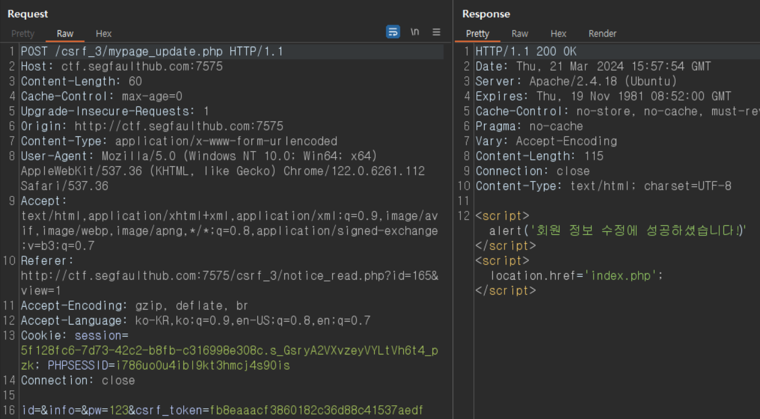The image size is (760, 419).
Task: Switch Response view to Raw tab
Action: point(520,33)
